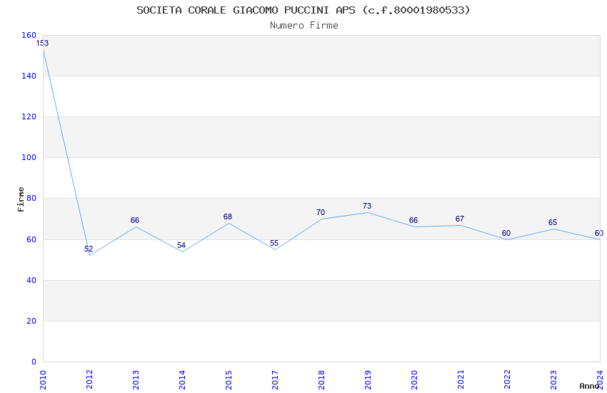Click the y-axis tick label 0
Screen dimensions: 607x393
tap(34, 362)
